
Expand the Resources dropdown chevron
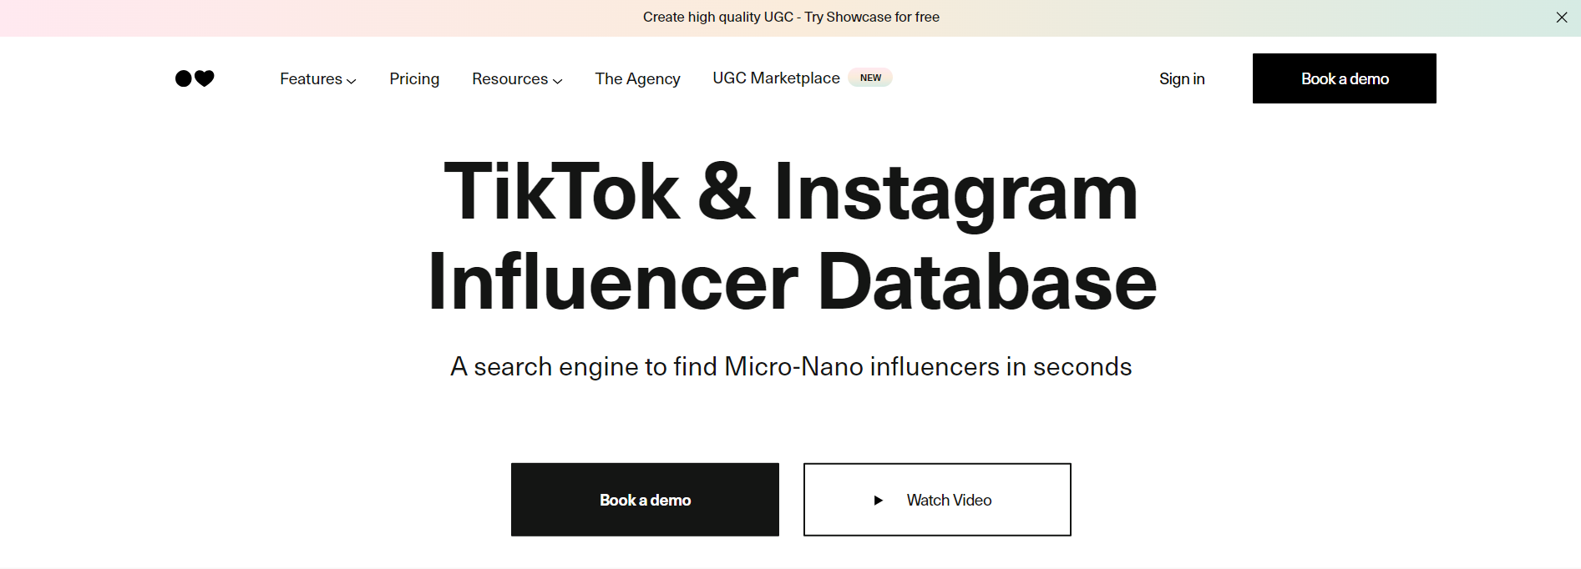coord(558,81)
